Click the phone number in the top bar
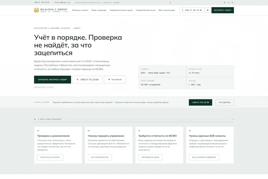Screen dimensions: 268x179 coord(41,3)
